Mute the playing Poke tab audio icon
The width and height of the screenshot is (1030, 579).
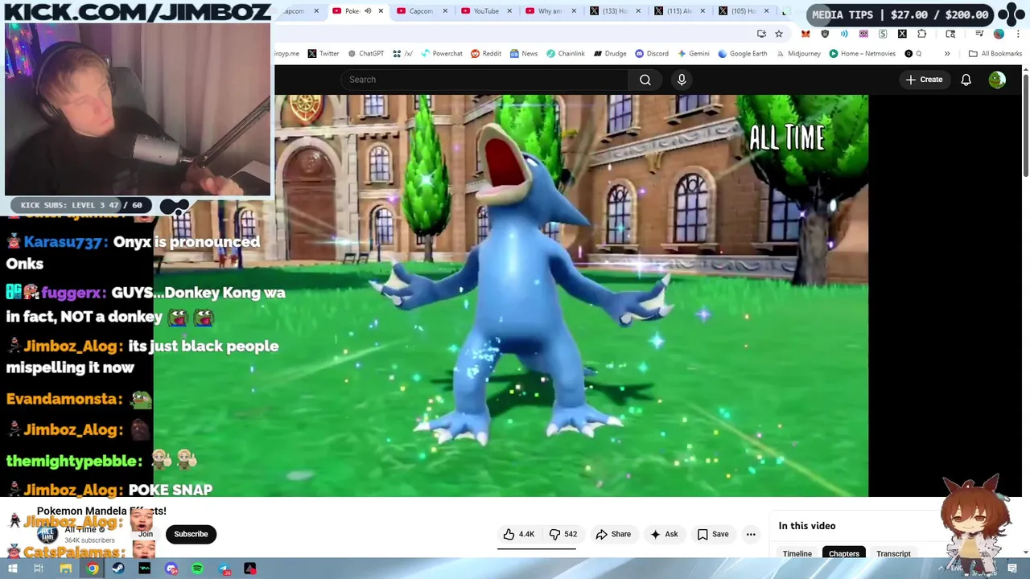click(368, 11)
